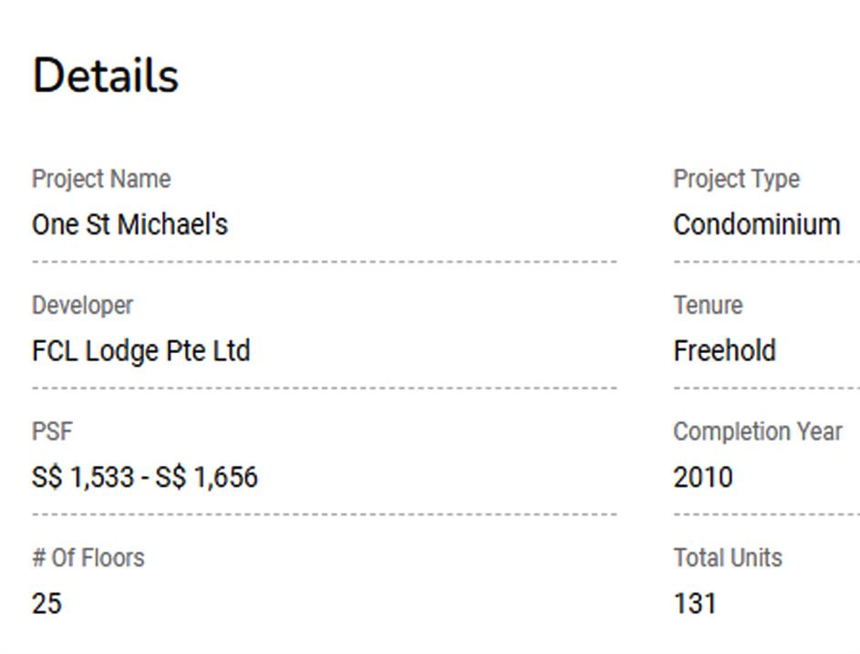Select the One St Michael's project name

[130, 224]
